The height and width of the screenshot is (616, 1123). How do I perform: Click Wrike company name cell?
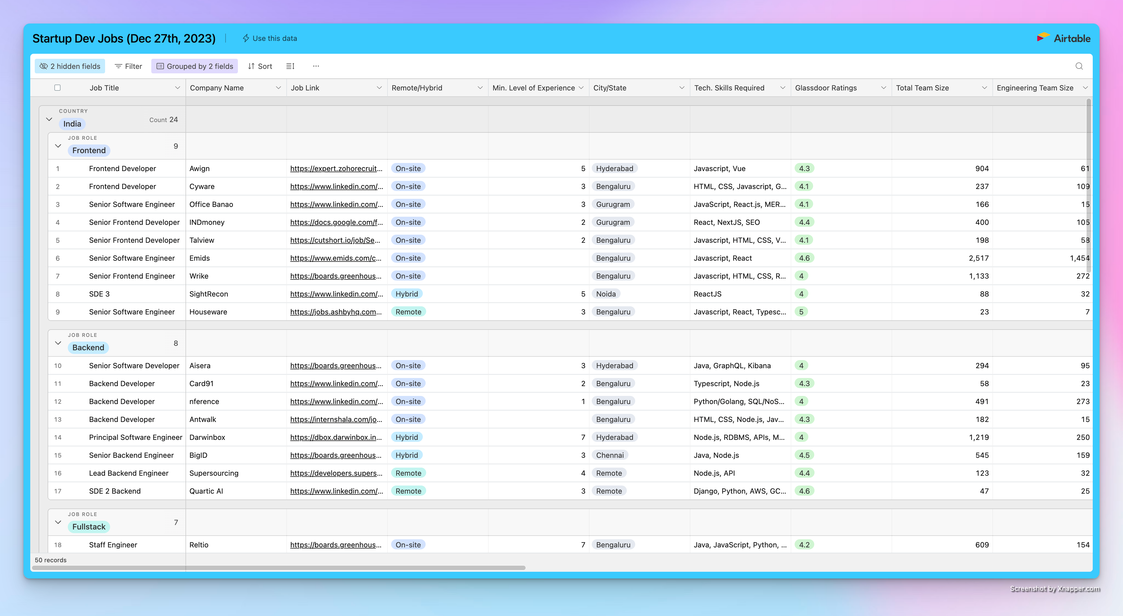tap(236, 276)
